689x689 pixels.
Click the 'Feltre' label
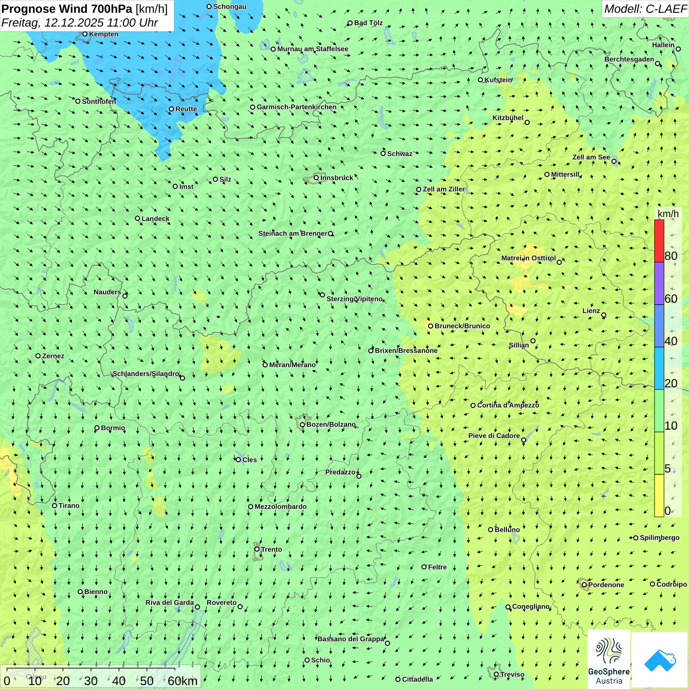tap(438, 567)
